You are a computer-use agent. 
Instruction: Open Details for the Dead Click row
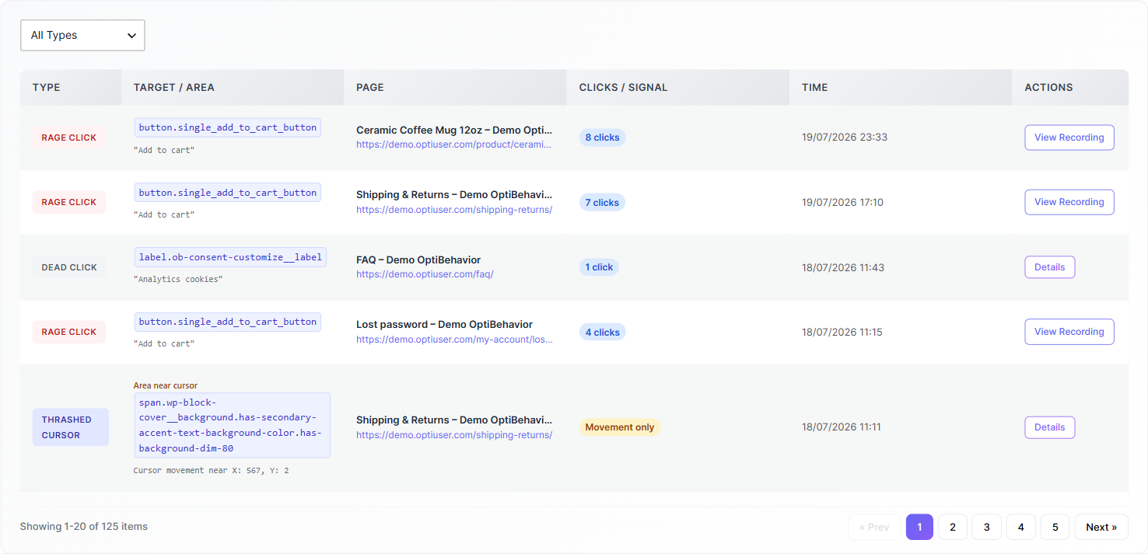1049,267
